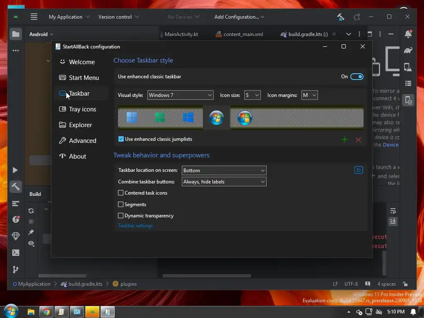
Task: Open the Icon margins dropdown
Action: click(310, 95)
